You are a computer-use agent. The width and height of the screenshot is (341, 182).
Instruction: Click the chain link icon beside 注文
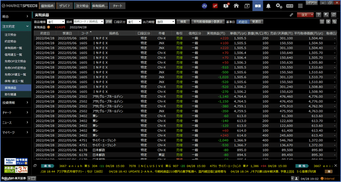[291, 15]
